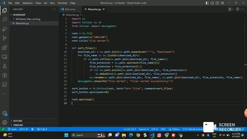247x139 pixels.
Task: Open the Testing flask view
Action: pos(5,66)
